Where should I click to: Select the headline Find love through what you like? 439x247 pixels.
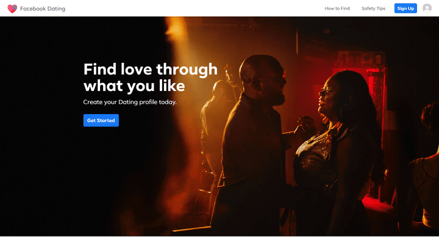coord(151,77)
